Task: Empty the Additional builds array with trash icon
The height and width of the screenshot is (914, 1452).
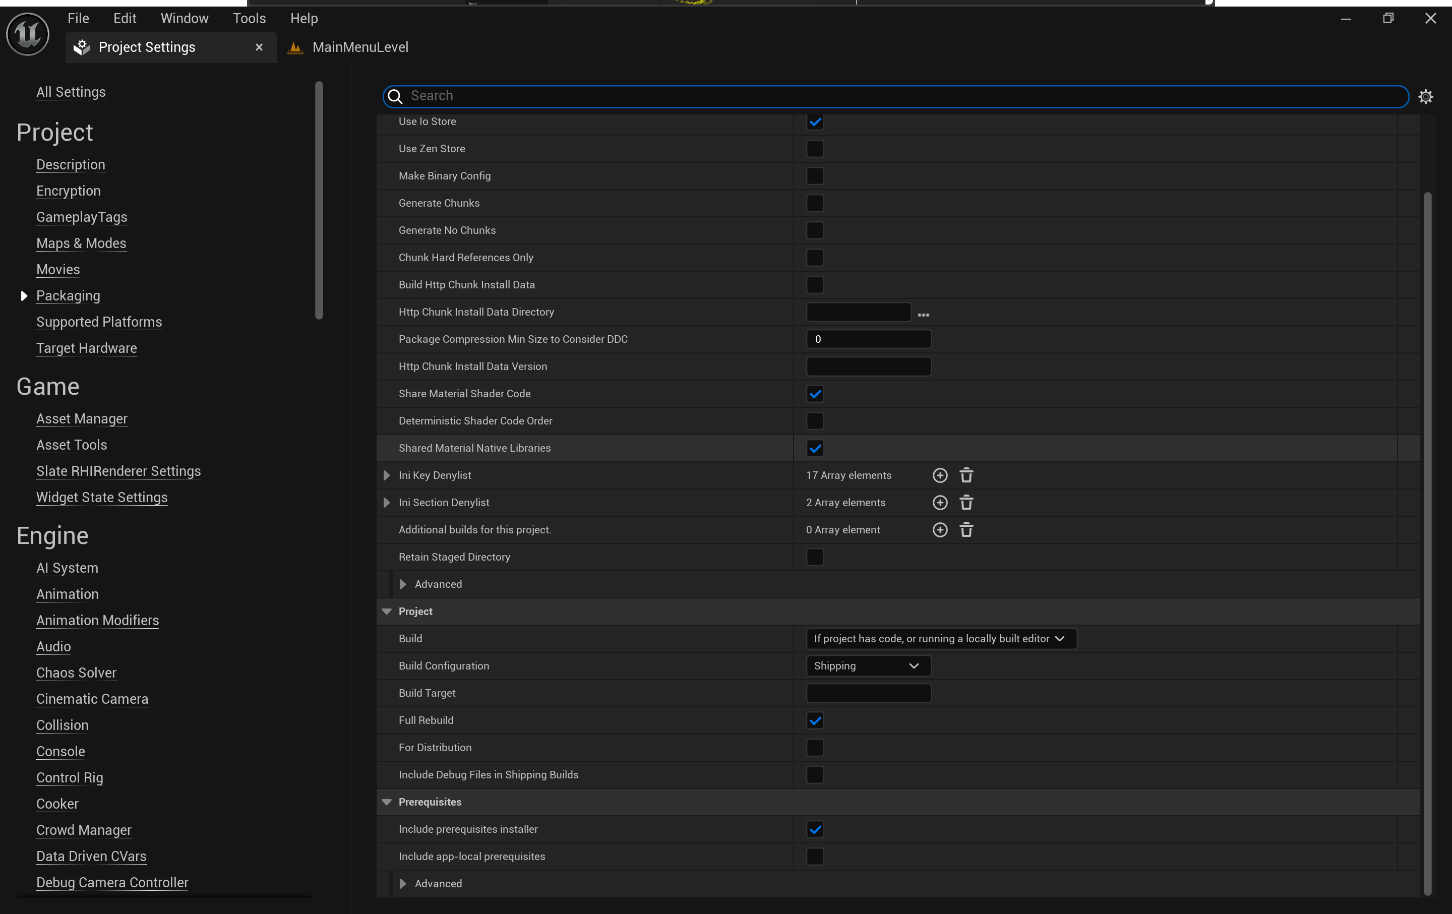Action: [x=966, y=529]
